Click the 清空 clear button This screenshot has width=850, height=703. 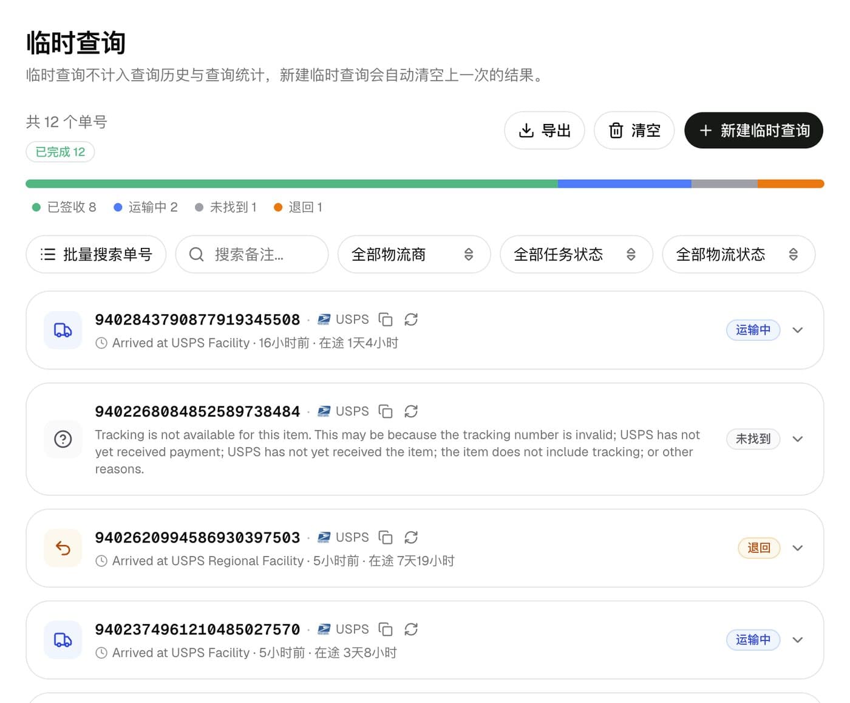634,130
